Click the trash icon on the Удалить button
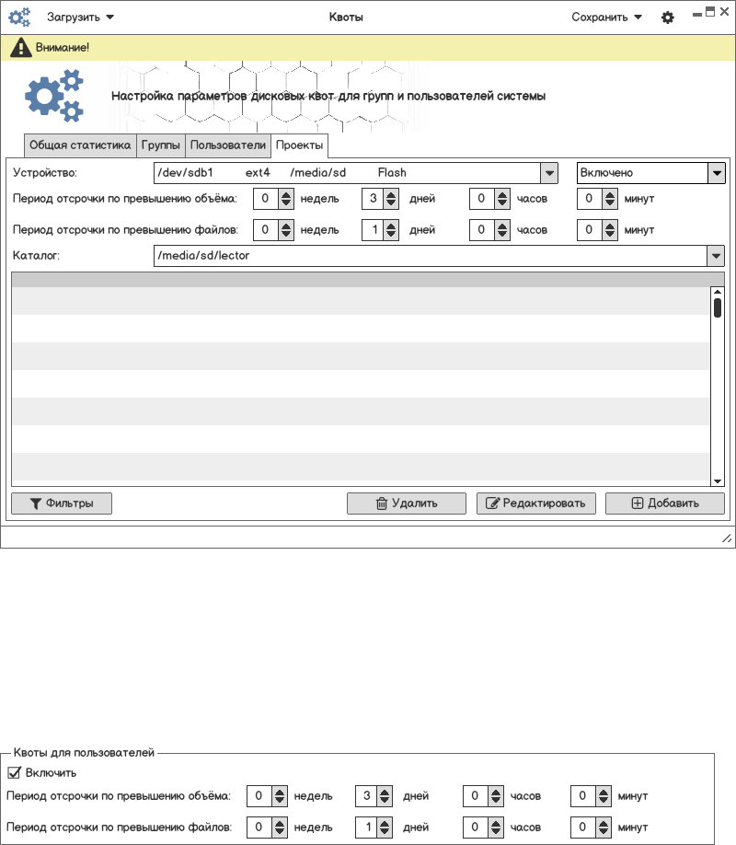 pos(382,504)
